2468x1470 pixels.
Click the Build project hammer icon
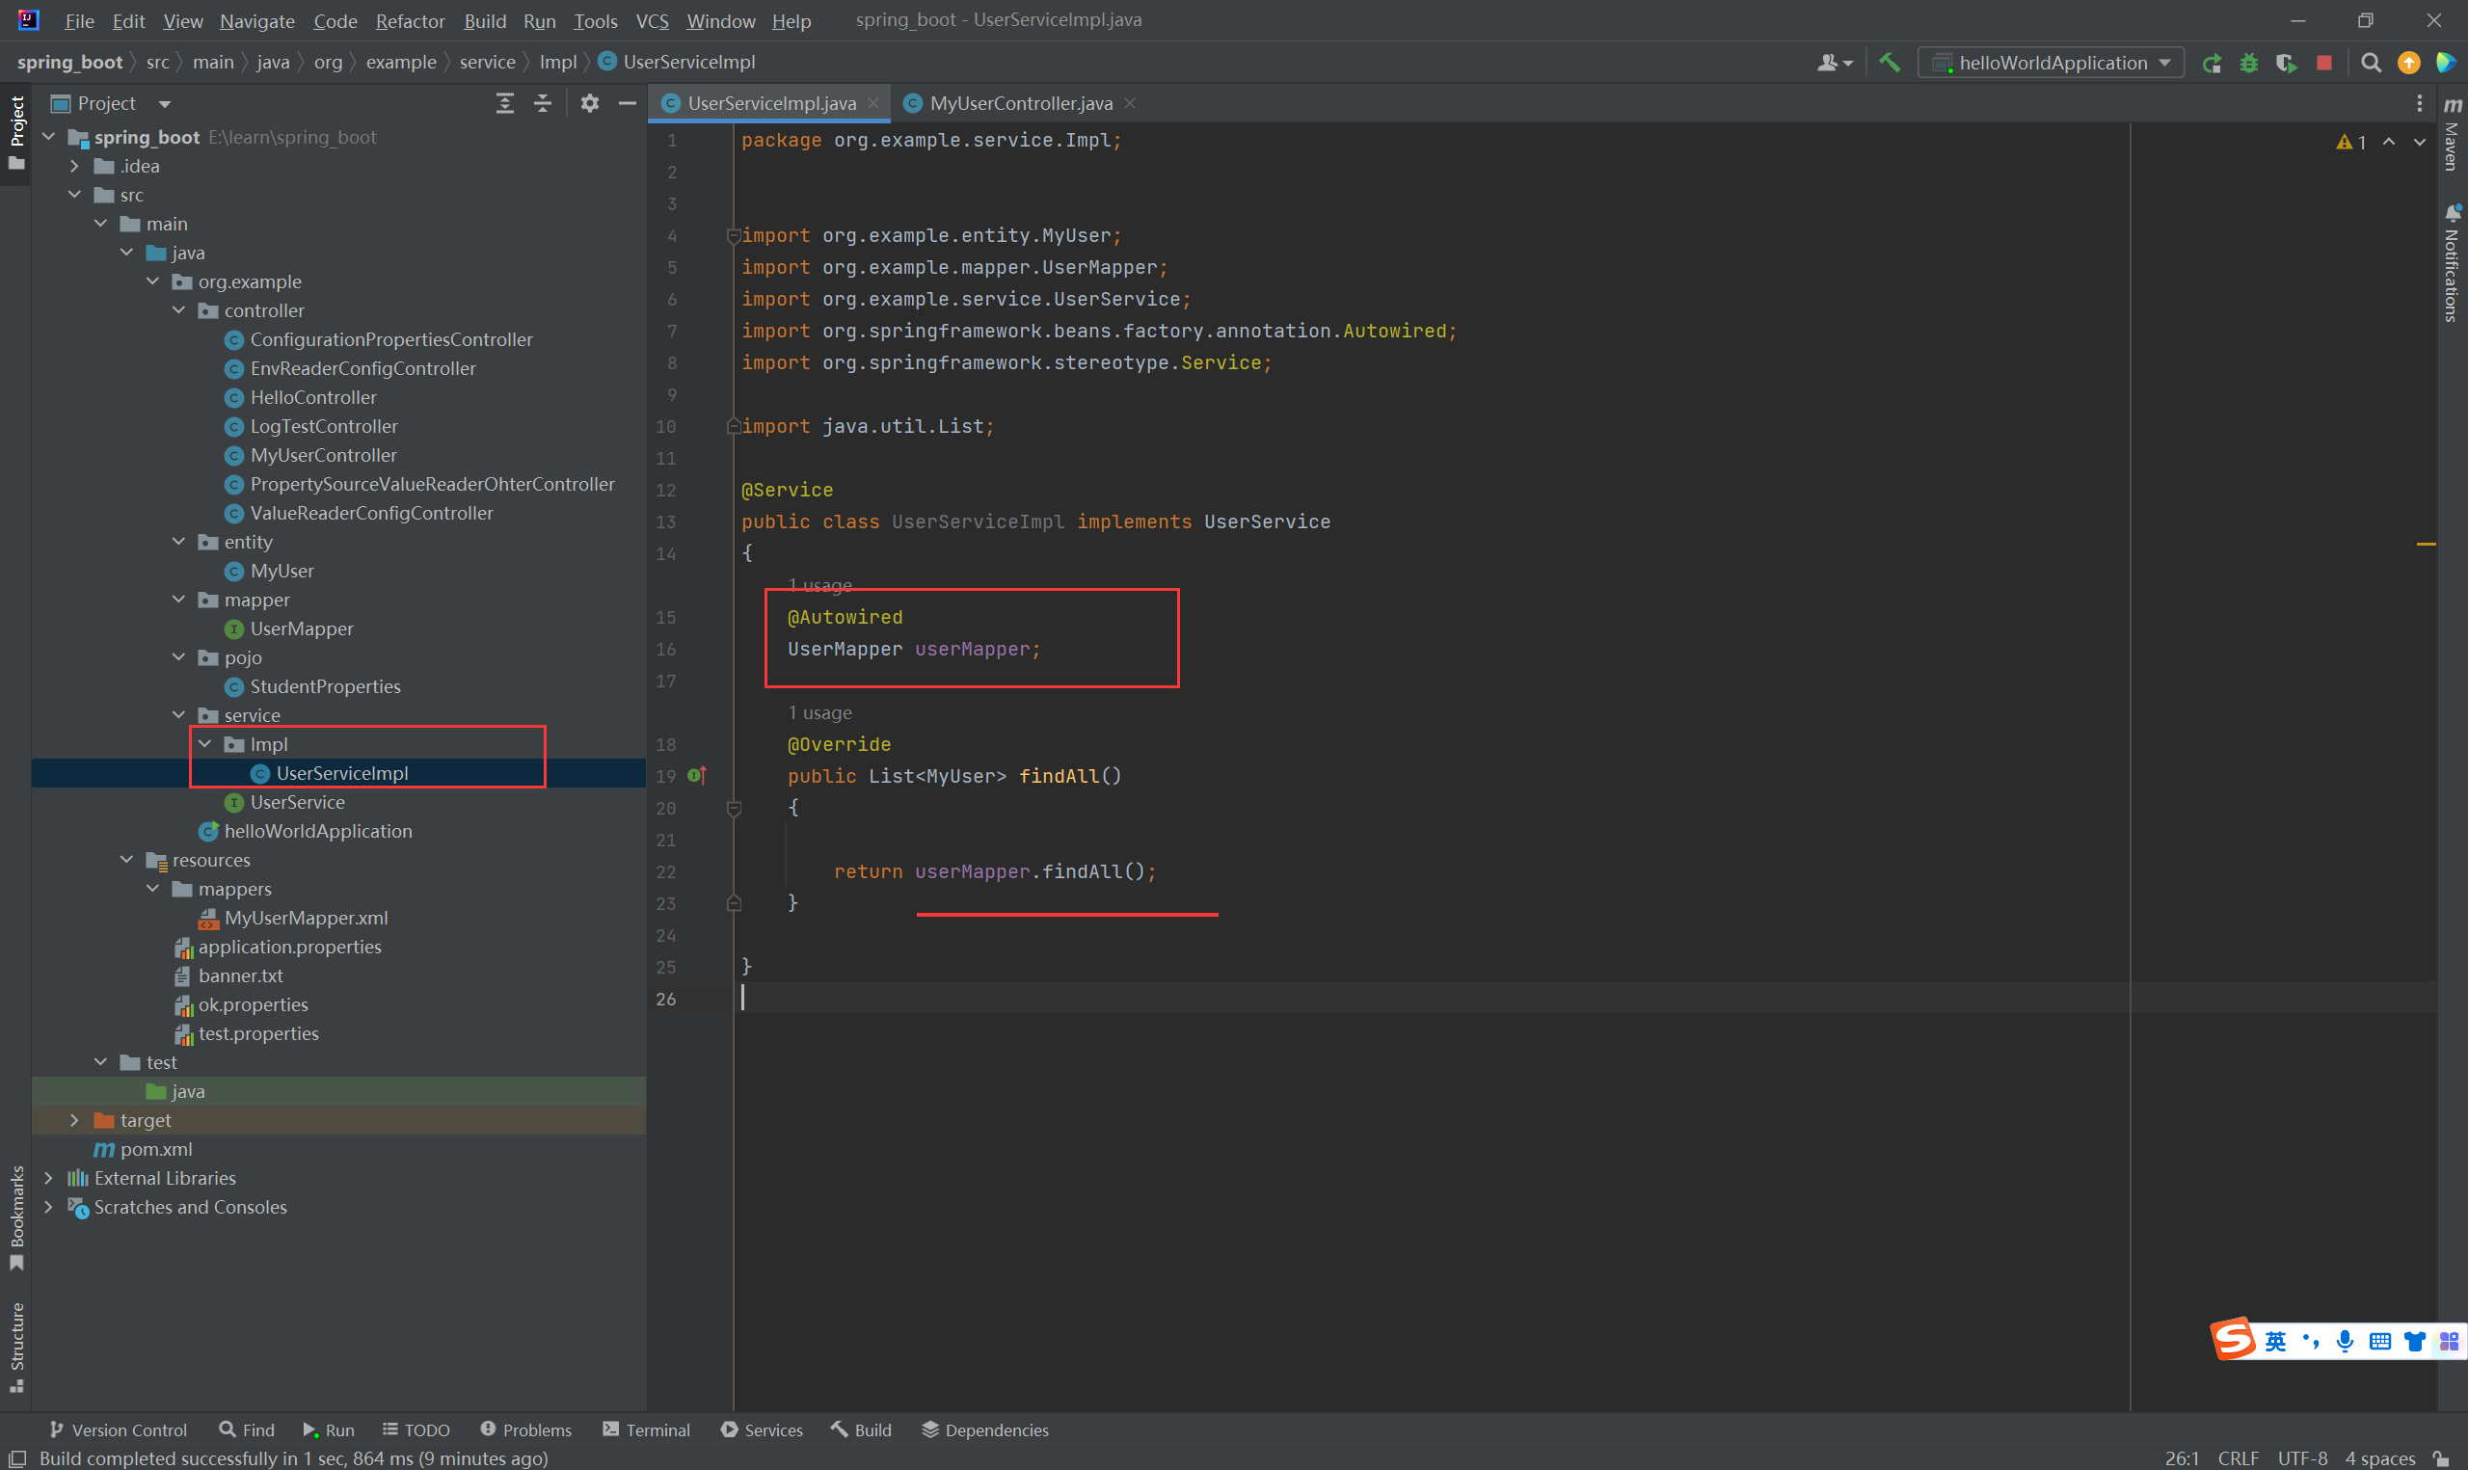1890,63
